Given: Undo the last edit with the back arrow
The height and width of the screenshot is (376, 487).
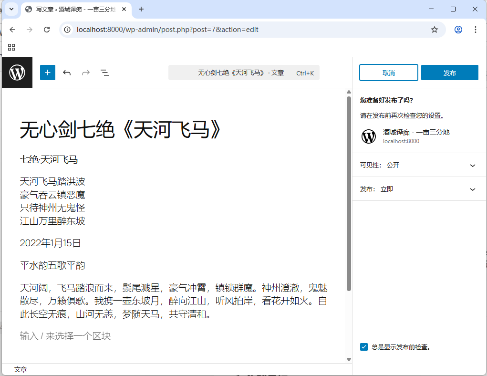Looking at the screenshot, I should pos(67,73).
